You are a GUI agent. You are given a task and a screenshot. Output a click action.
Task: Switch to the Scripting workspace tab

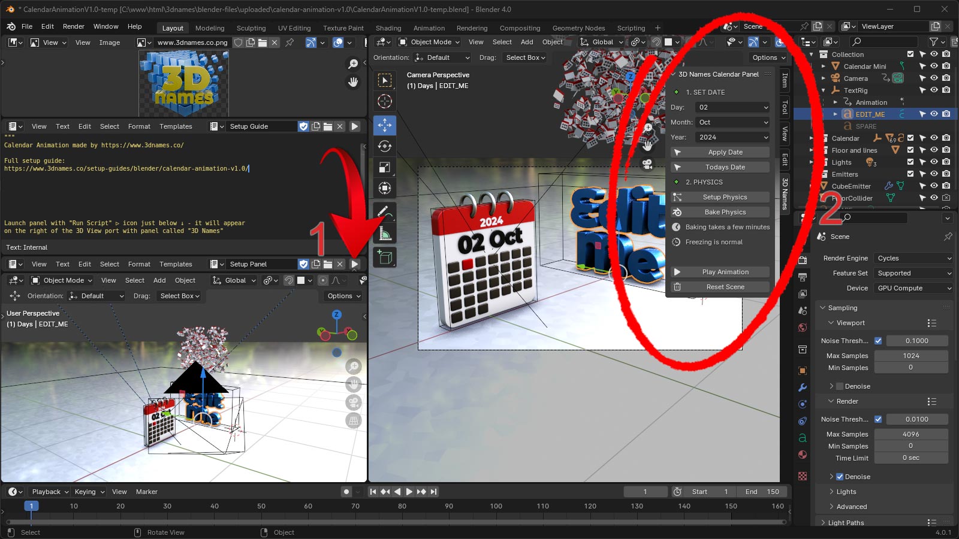(x=631, y=28)
